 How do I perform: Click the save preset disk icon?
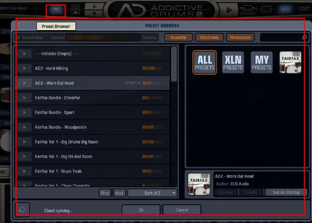click(75, 9)
